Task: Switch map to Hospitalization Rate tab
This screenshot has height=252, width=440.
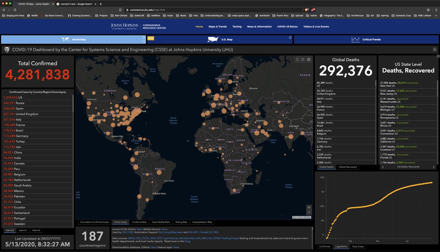Action: point(203,222)
